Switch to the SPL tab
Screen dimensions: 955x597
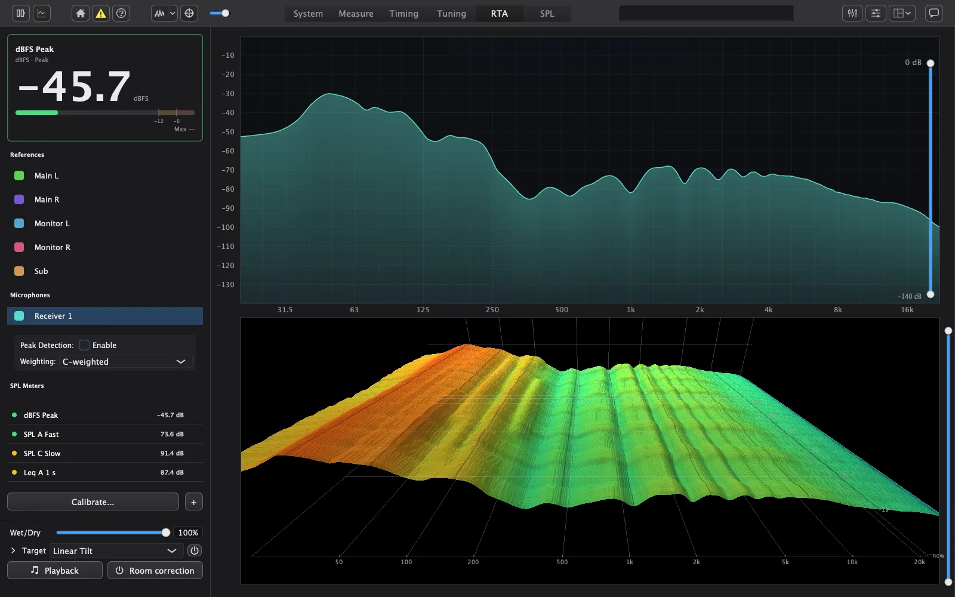click(x=547, y=13)
